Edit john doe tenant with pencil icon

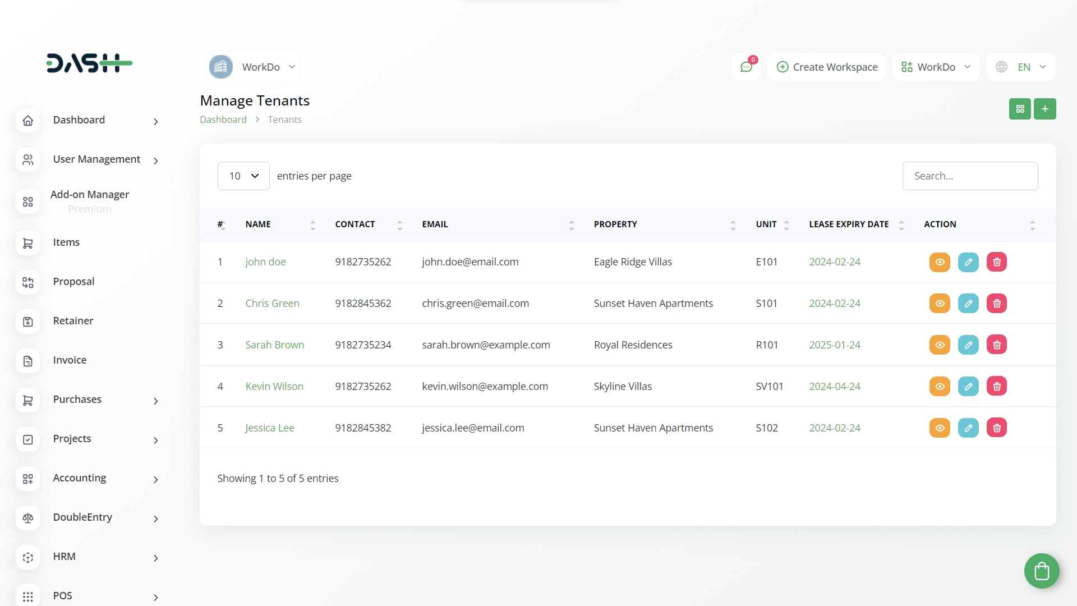click(x=968, y=262)
